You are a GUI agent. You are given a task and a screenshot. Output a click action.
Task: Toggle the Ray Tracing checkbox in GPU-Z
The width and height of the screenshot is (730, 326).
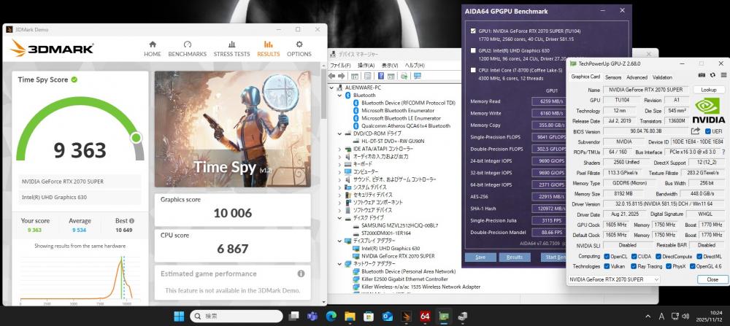(x=634, y=266)
